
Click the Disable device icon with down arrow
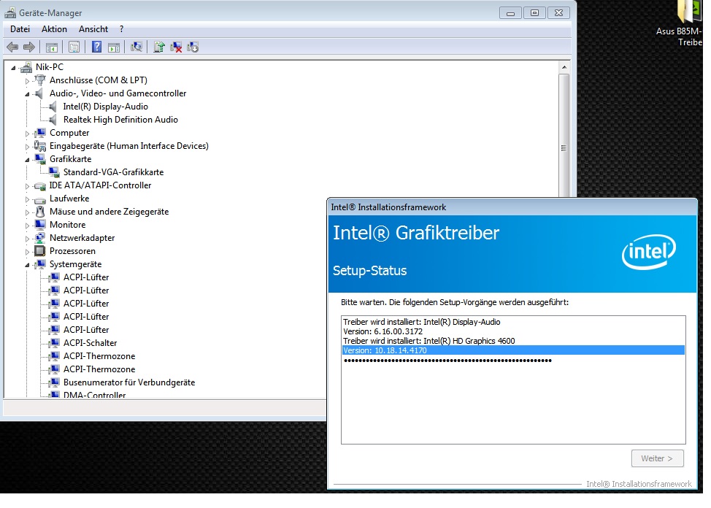point(193,47)
